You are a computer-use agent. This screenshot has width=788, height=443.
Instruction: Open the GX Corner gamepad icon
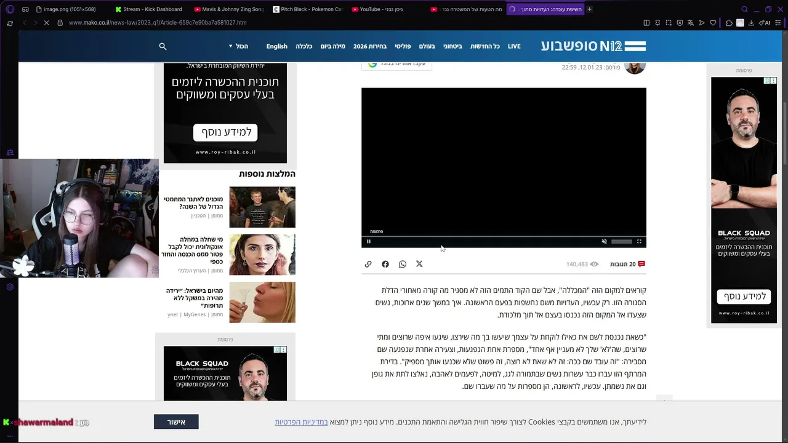(x=25, y=9)
